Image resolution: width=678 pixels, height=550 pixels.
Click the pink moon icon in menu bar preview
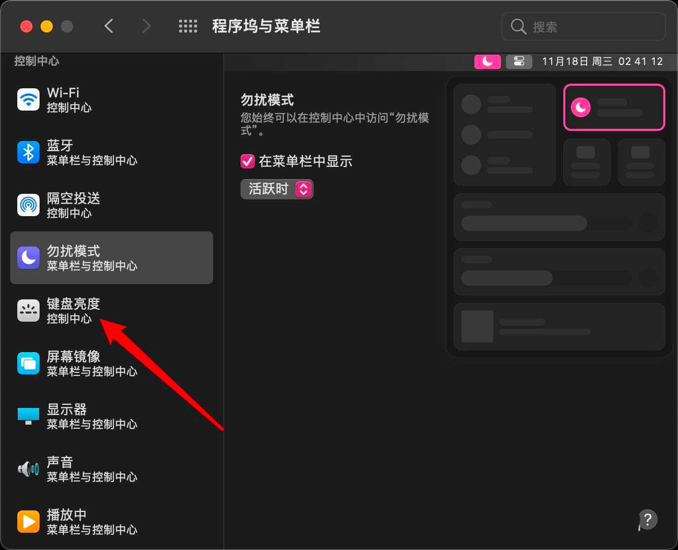point(487,61)
